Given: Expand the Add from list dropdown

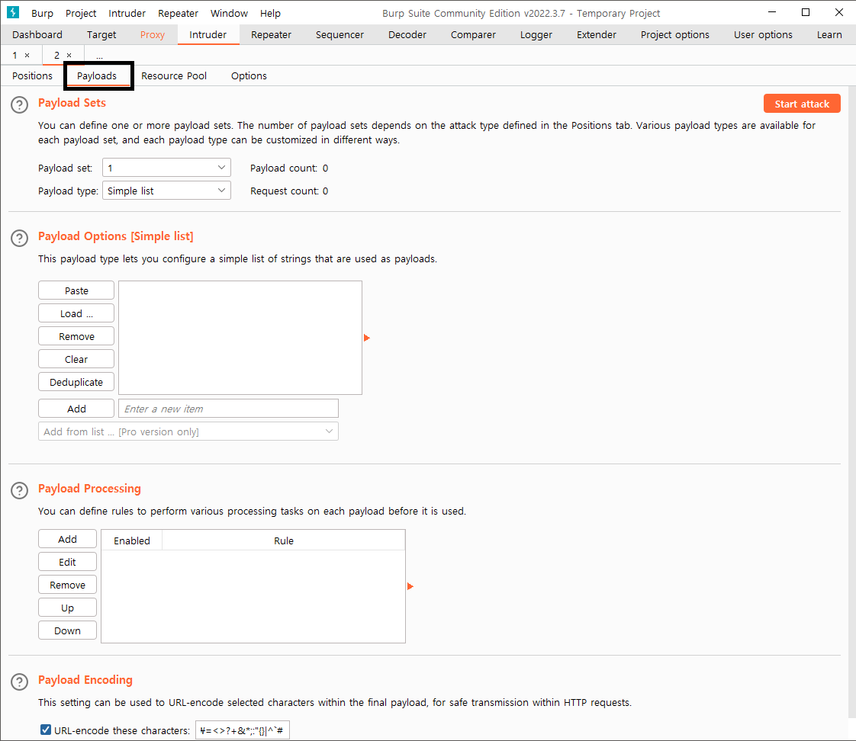Looking at the screenshot, I should [x=188, y=431].
